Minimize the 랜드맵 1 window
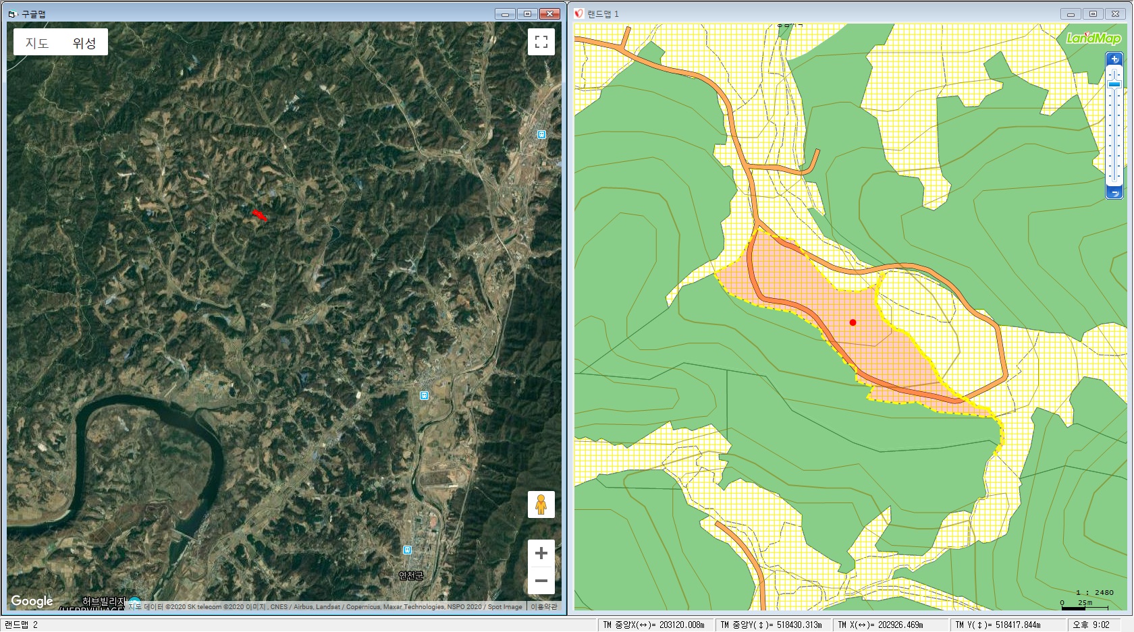 [x=1071, y=13]
